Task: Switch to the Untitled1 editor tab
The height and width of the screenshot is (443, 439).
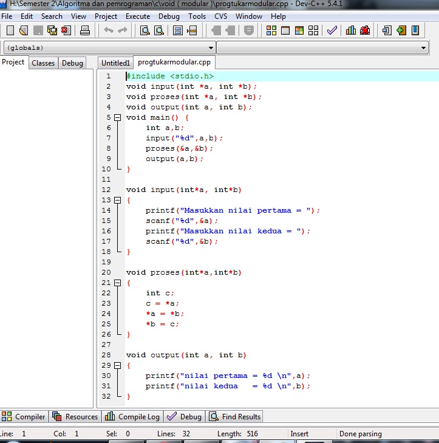Action: pos(115,63)
